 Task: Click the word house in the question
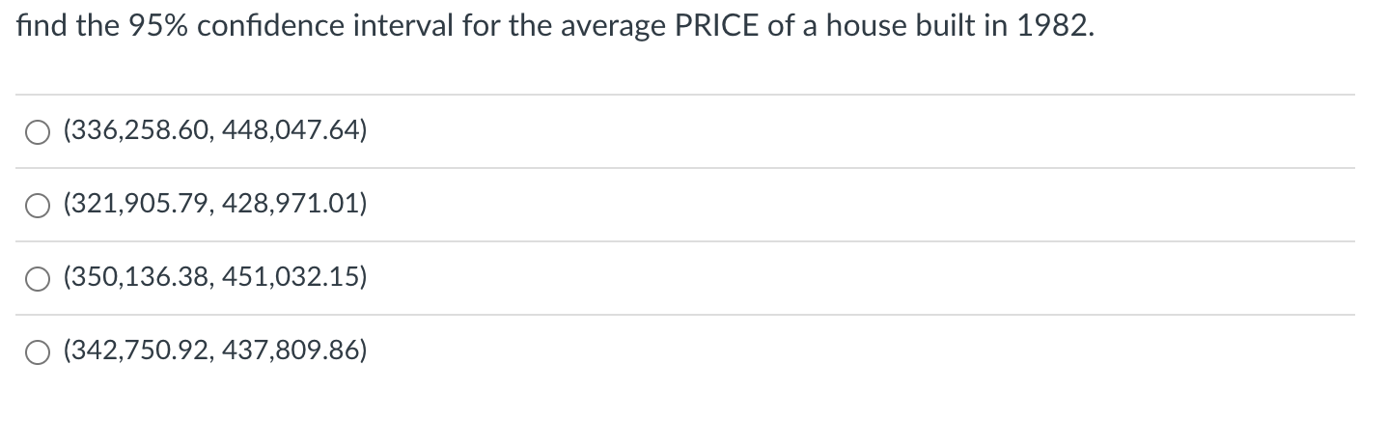(853, 27)
